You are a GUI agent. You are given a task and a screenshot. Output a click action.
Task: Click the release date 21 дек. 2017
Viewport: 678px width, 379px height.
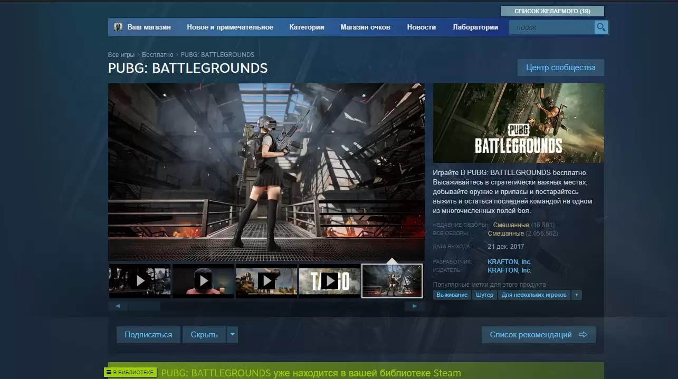506,247
